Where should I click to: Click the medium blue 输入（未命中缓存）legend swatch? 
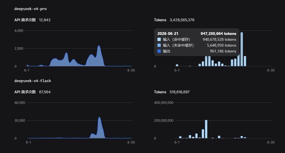click(x=159, y=45)
